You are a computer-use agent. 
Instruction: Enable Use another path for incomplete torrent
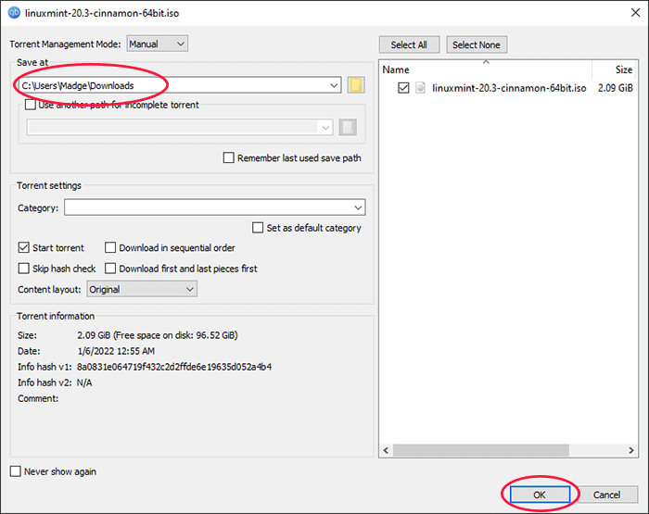point(31,105)
